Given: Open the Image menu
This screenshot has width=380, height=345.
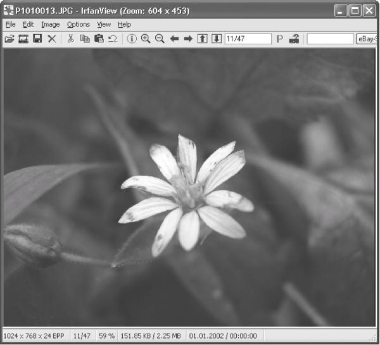Looking at the screenshot, I should (x=51, y=25).
